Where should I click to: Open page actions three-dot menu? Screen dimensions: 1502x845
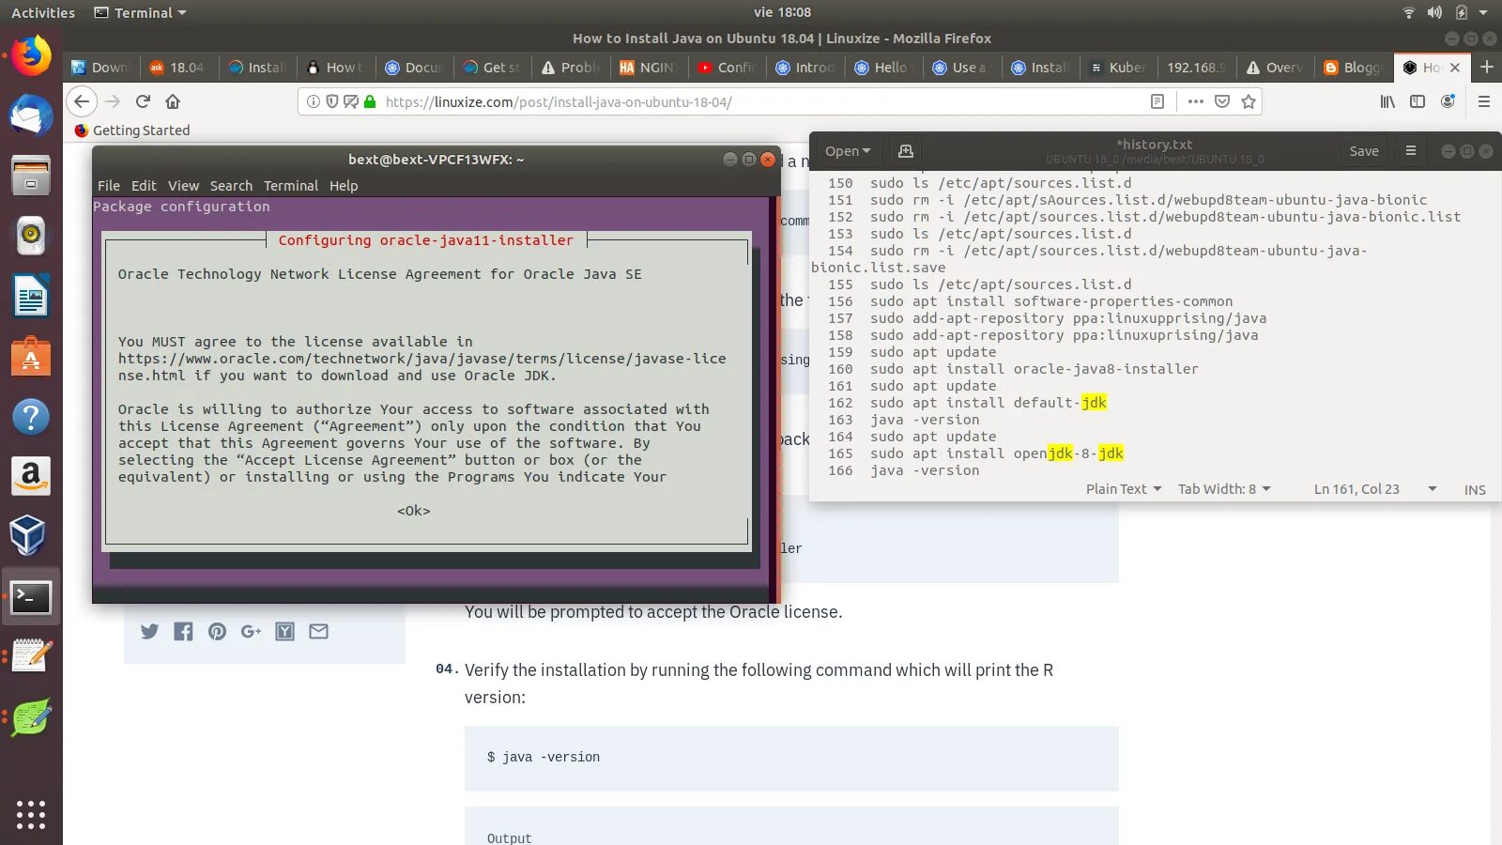point(1195,101)
